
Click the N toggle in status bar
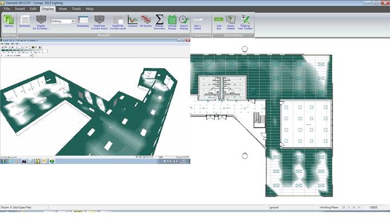click(x=359, y=208)
